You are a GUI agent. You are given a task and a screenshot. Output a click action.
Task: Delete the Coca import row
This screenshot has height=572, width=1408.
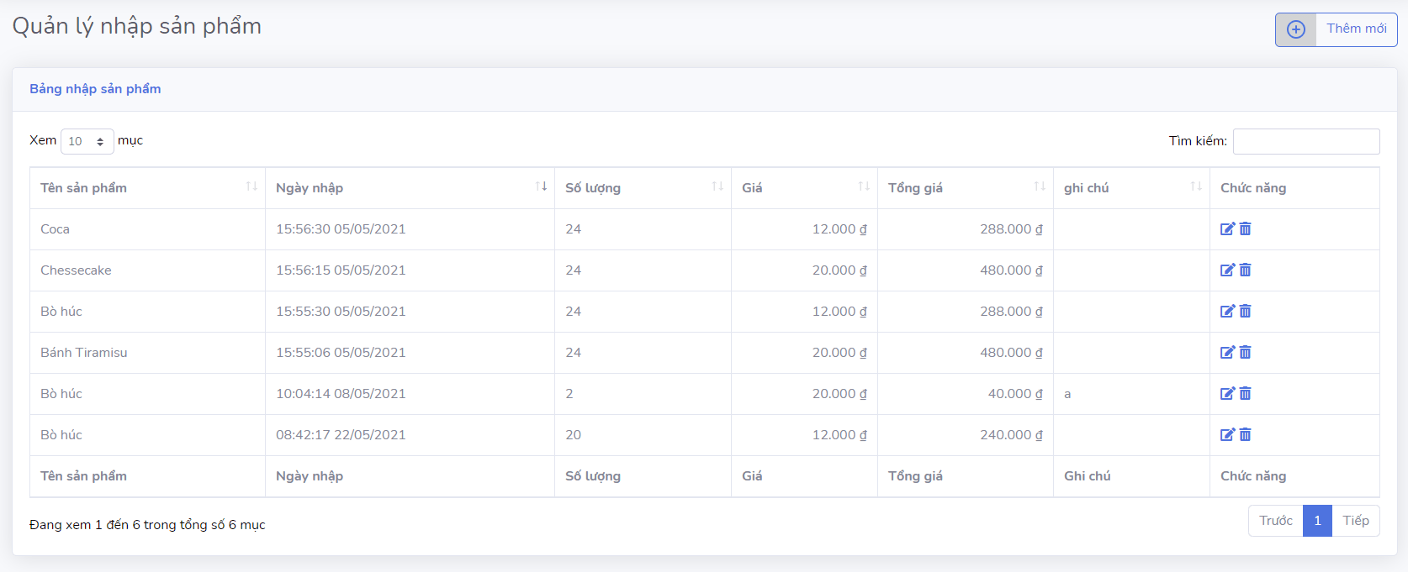coord(1245,228)
